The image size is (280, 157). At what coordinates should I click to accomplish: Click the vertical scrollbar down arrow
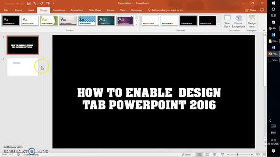265,139
